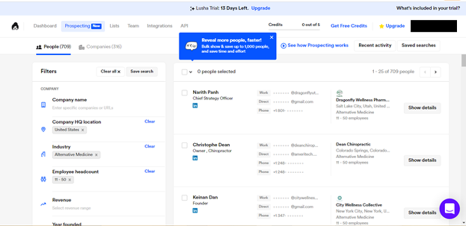Remove the Alternative Medicine filter chip
The height and width of the screenshot is (226, 466).
(96, 155)
